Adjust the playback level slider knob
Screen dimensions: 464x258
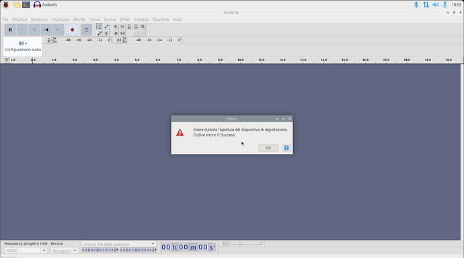[x=180, y=40]
